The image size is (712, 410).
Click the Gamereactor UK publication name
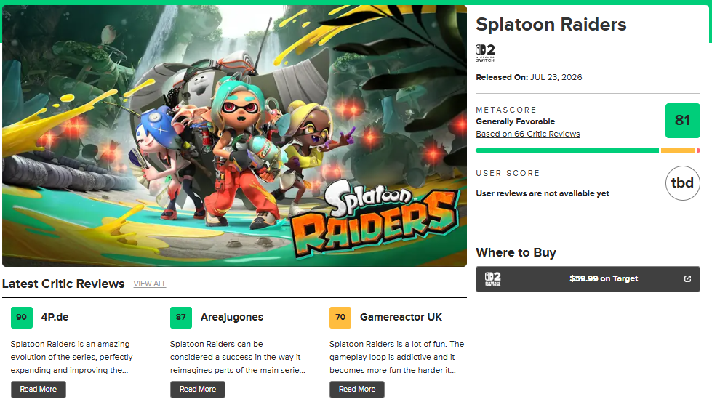point(401,318)
